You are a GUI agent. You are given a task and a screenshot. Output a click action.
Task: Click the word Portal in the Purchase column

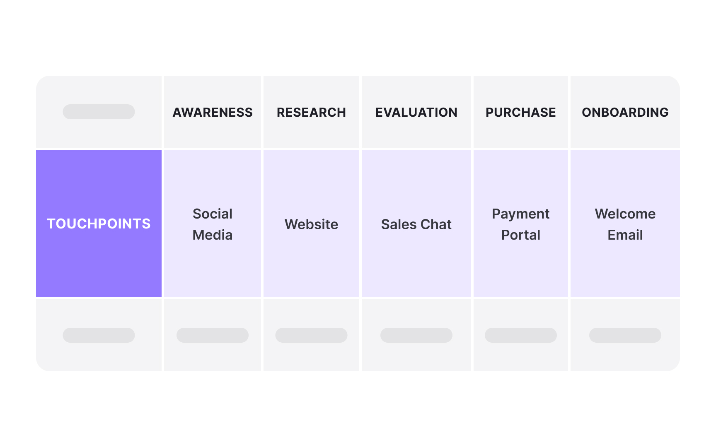(520, 235)
